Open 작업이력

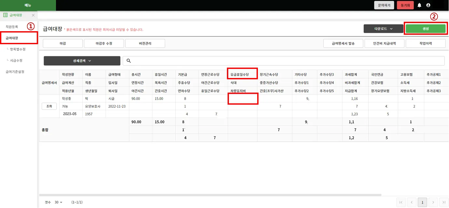(x=426, y=43)
